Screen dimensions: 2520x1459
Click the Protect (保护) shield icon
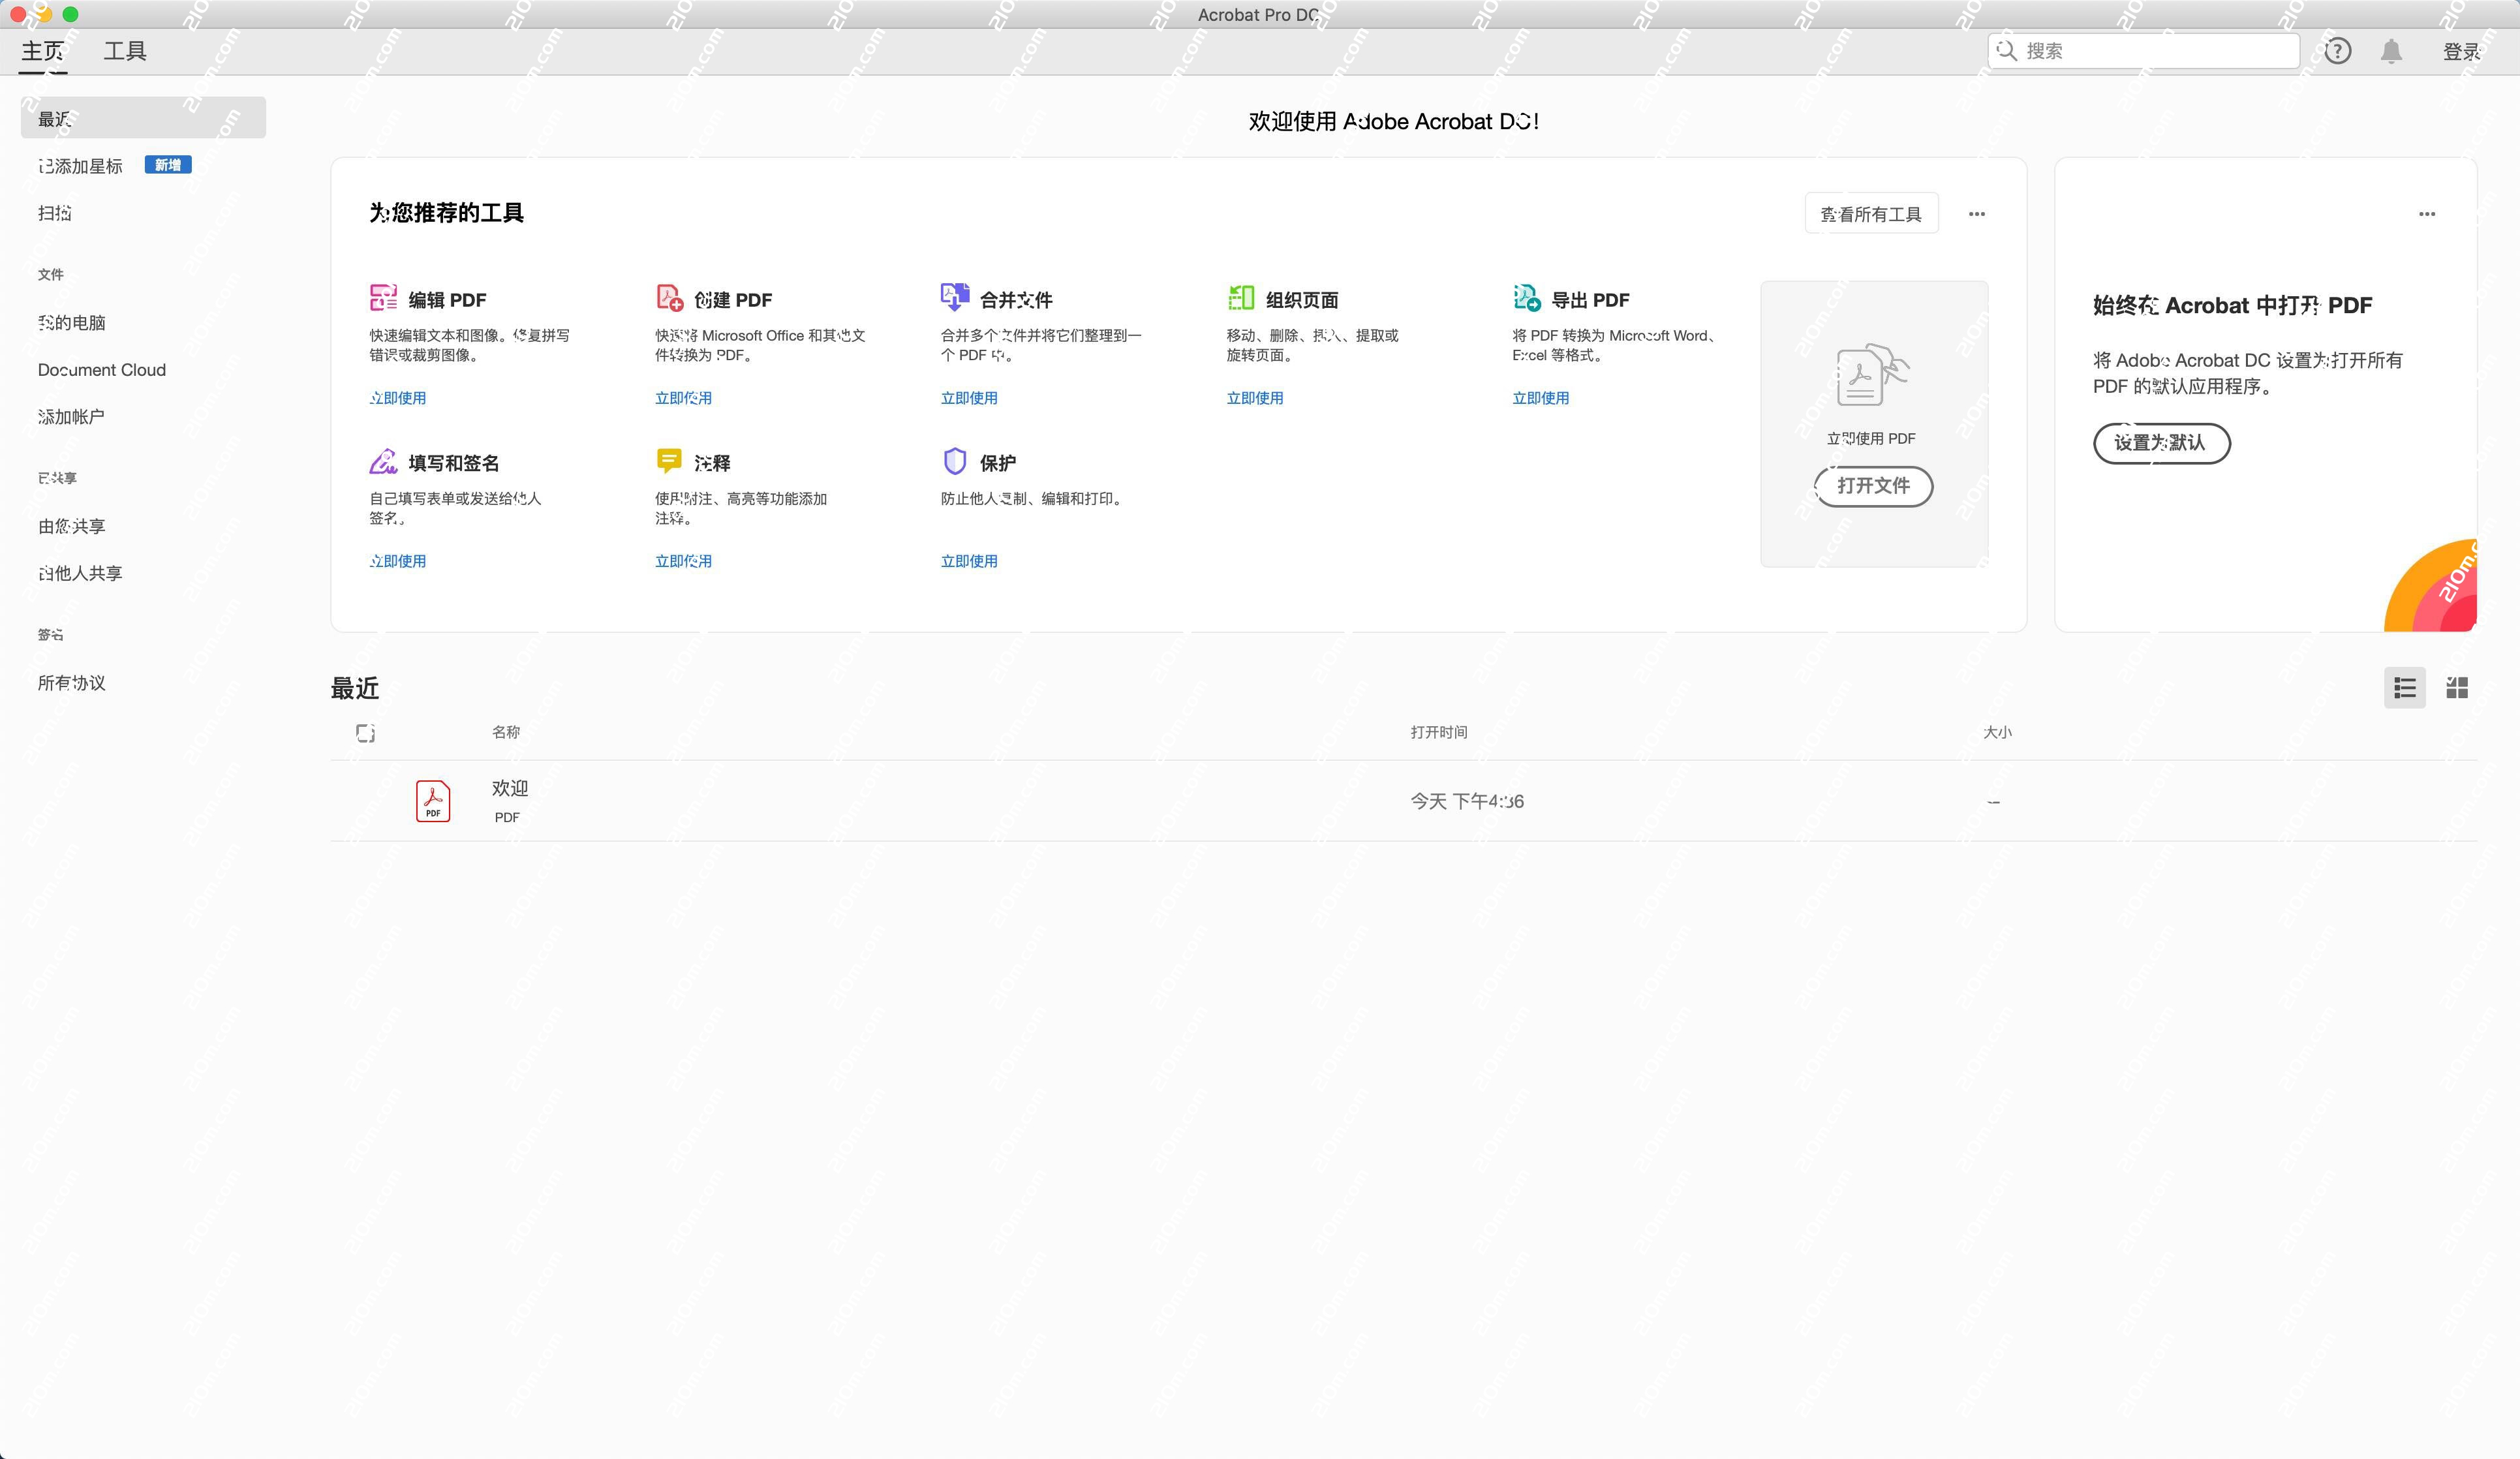click(955, 461)
